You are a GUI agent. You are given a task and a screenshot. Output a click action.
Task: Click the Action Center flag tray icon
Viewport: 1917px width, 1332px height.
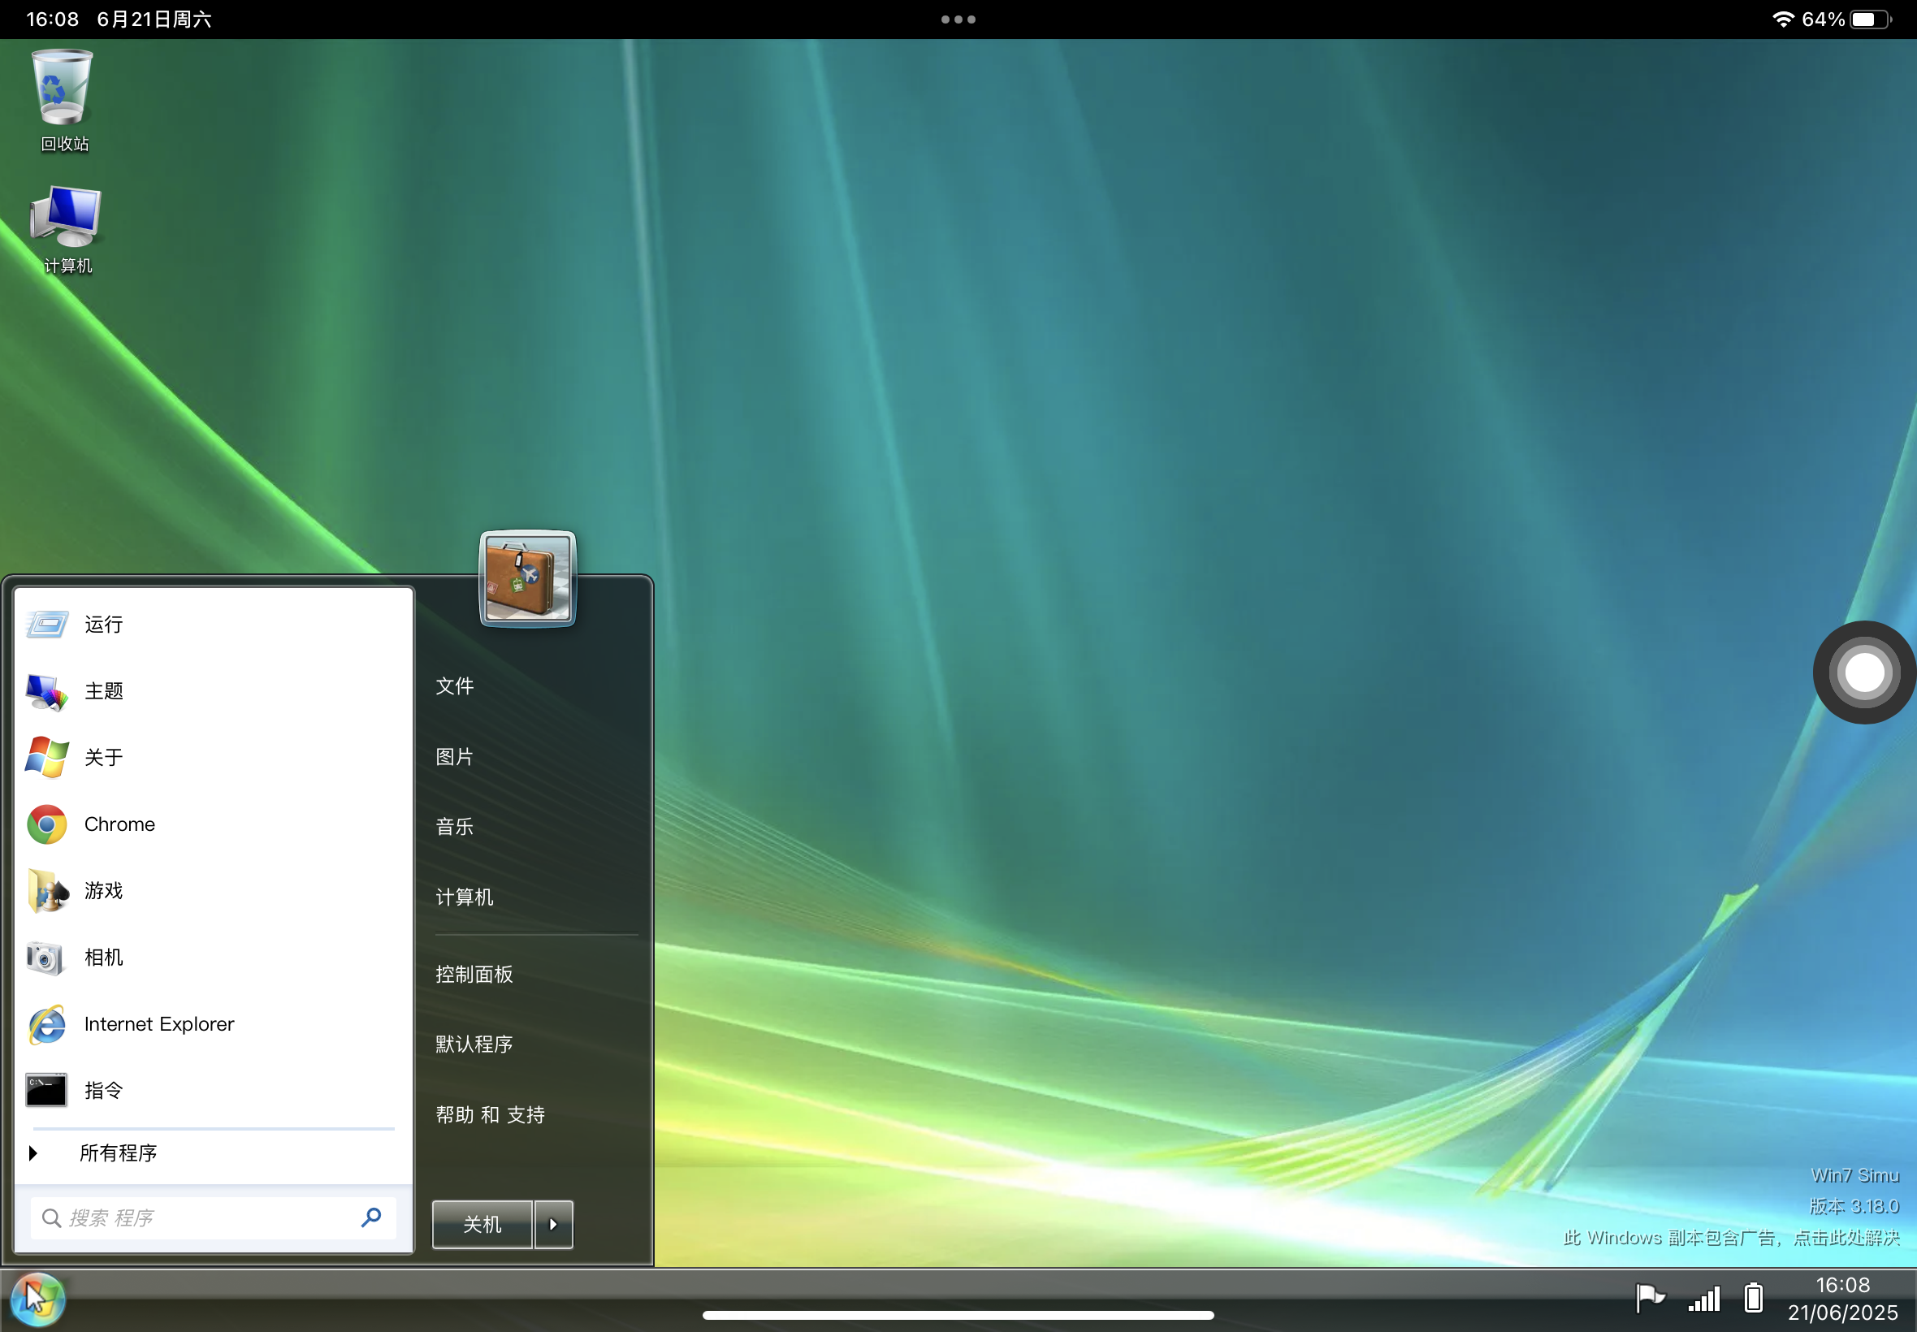click(1649, 1298)
